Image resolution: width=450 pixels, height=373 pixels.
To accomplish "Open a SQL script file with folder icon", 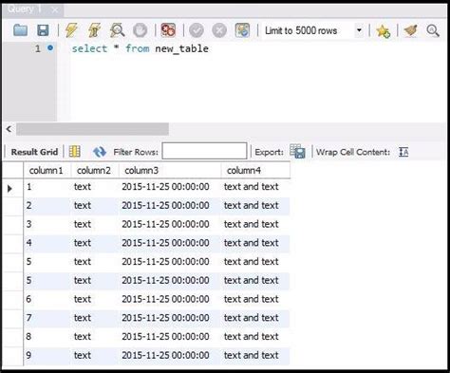I will [21, 30].
